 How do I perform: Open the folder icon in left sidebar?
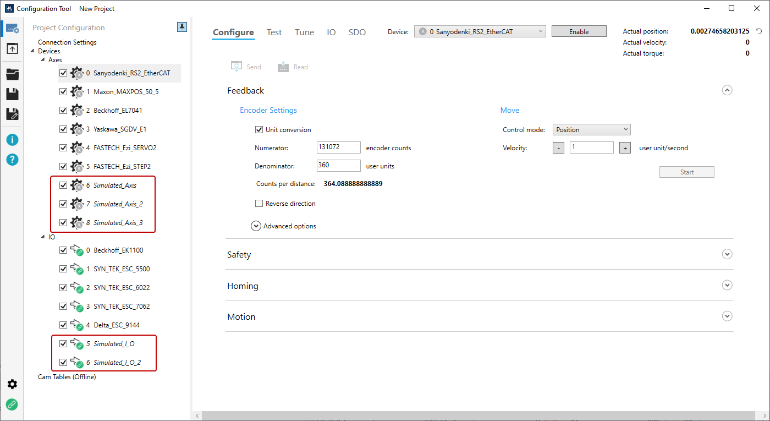pos(12,74)
